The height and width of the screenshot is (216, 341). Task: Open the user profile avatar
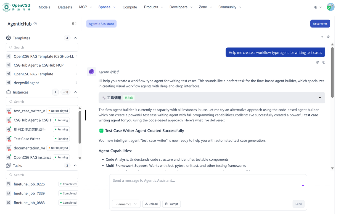click(x=330, y=7)
